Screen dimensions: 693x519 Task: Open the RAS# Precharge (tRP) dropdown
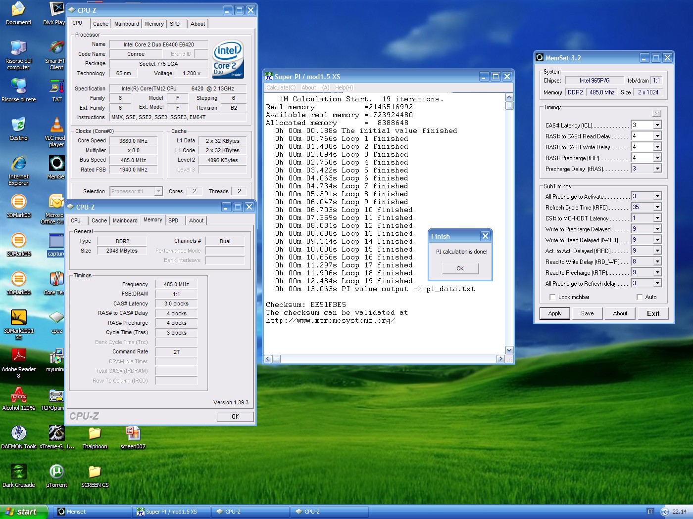pyautogui.click(x=657, y=158)
